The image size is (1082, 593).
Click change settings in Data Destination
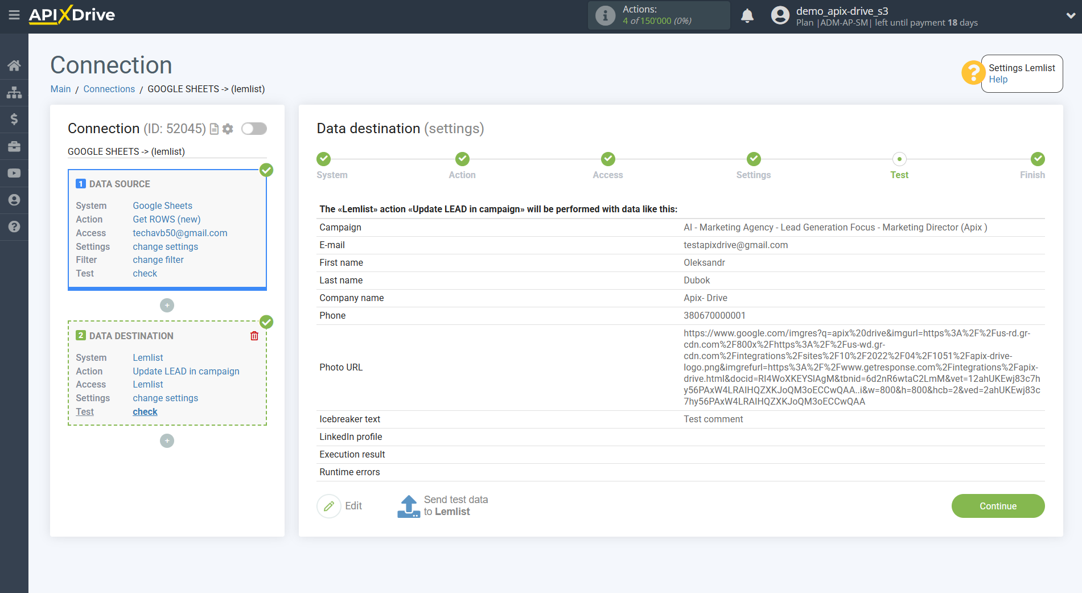click(165, 398)
